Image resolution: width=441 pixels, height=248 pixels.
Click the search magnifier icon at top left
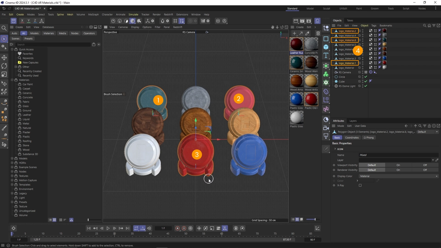pyautogui.click(x=4, y=28)
